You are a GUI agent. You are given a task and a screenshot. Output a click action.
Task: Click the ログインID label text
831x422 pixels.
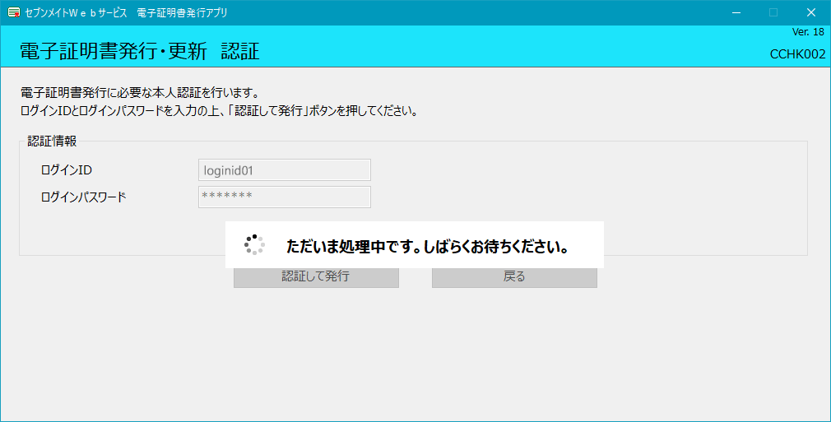coord(67,170)
